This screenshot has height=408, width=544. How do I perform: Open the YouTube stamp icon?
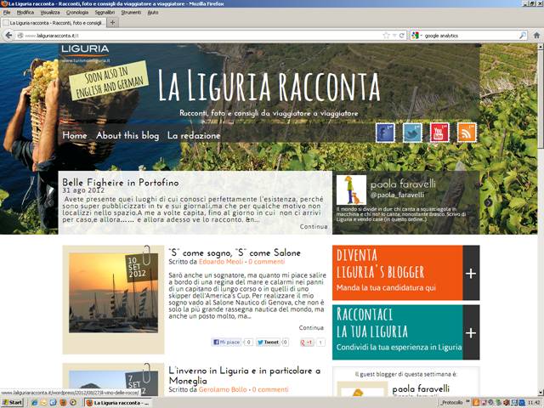tap(439, 133)
